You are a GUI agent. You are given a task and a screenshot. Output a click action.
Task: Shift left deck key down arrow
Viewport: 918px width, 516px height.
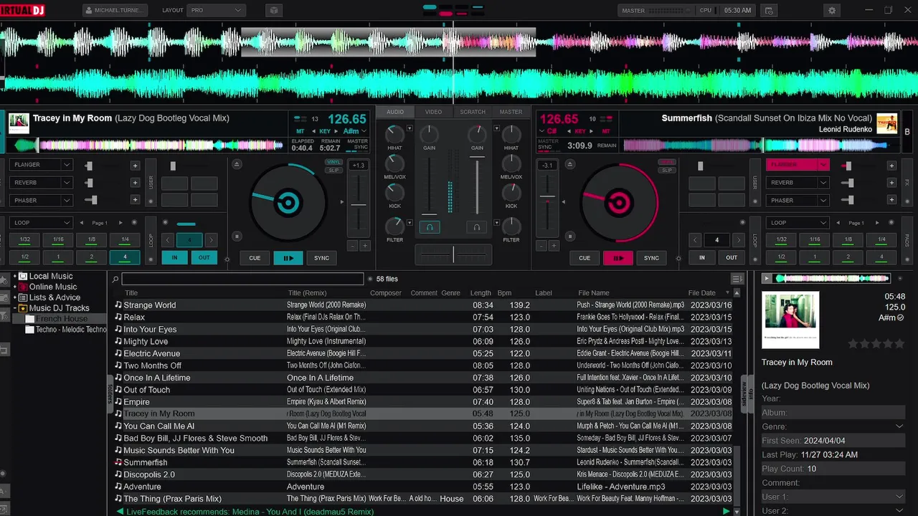[x=313, y=132]
